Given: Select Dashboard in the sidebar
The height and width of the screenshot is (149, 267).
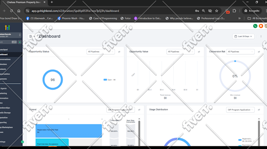Looking at the screenshot, I should point(11,55).
